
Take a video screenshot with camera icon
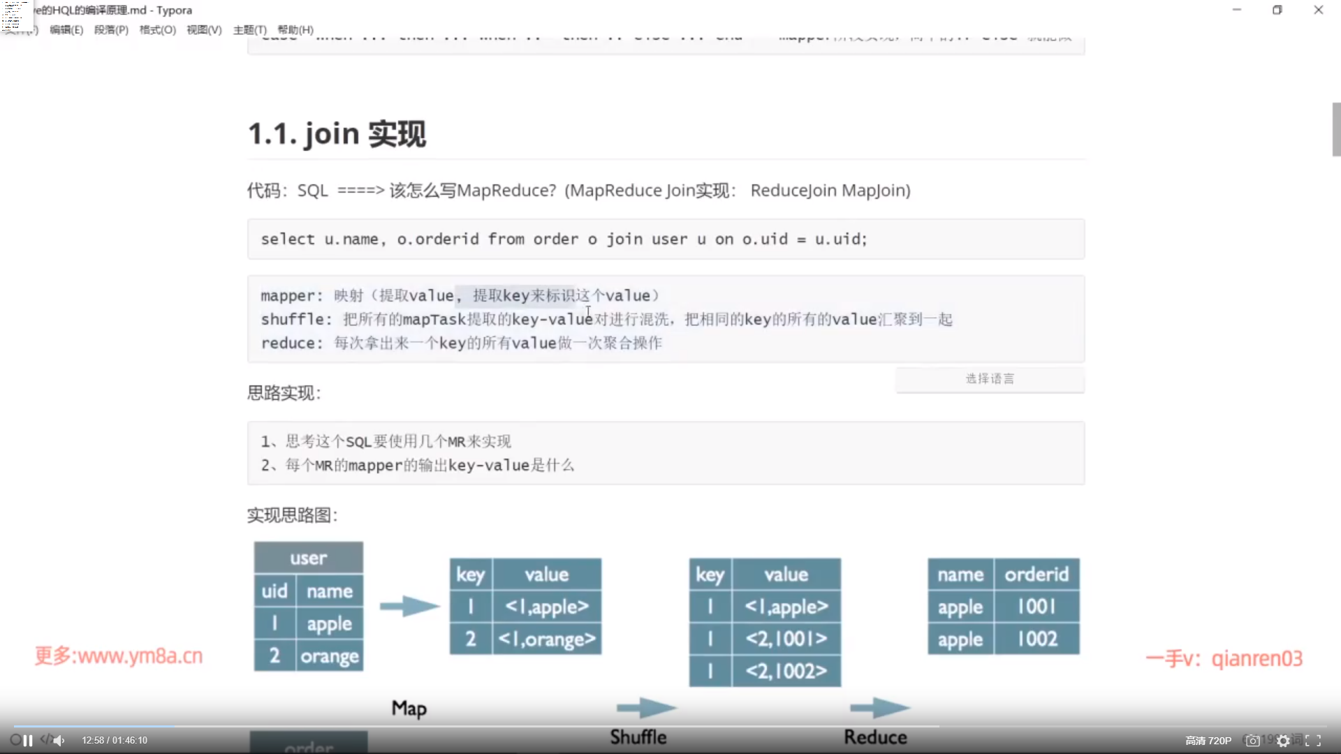click(x=1253, y=741)
